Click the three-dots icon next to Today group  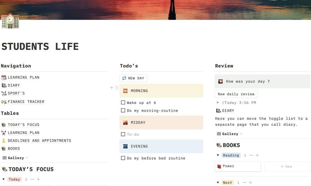pyautogui.click(x=32, y=180)
